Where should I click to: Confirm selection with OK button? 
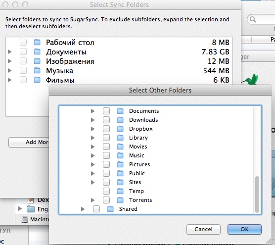click(x=244, y=229)
